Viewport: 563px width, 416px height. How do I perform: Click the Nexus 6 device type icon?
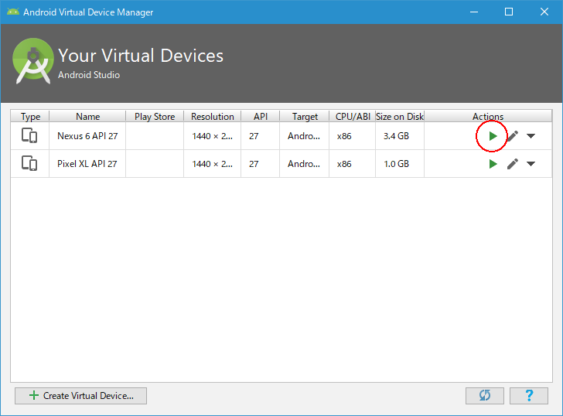coord(29,135)
